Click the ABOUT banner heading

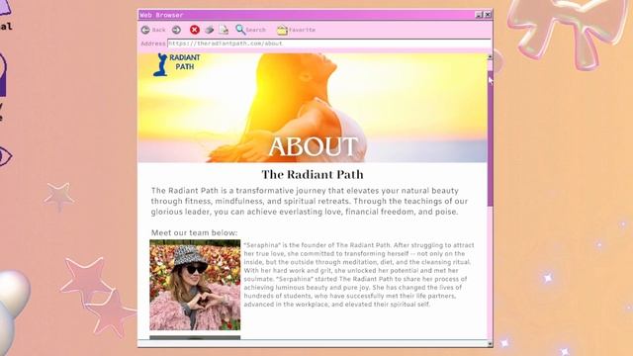(x=314, y=146)
